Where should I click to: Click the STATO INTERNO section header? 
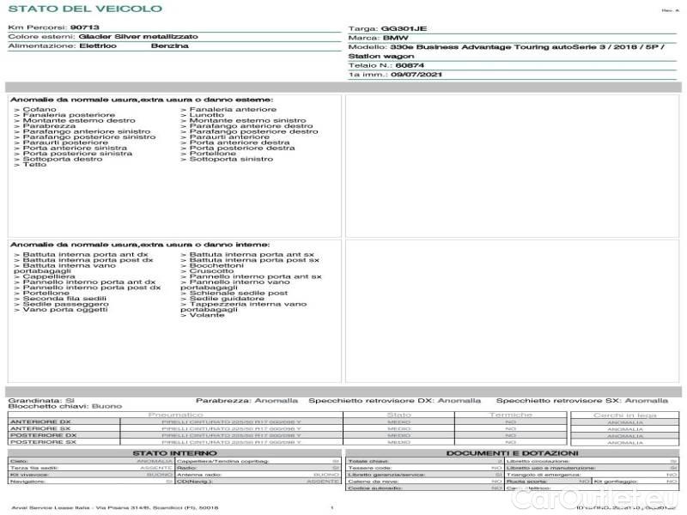pyautogui.click(x=174, y=453)
